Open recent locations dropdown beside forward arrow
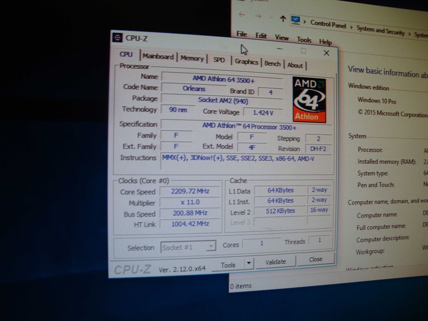The height and width of the screenshot is (321, 428). pyautogui.click(x=271, y=17)
